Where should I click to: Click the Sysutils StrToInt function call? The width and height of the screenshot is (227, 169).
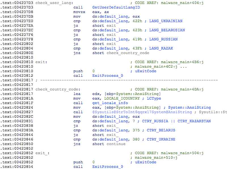point(142,112)
